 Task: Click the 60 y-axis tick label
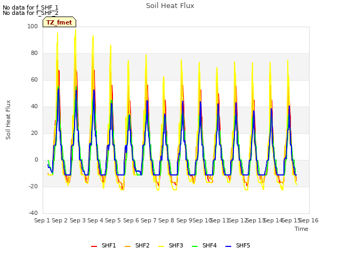pos(34,79)
